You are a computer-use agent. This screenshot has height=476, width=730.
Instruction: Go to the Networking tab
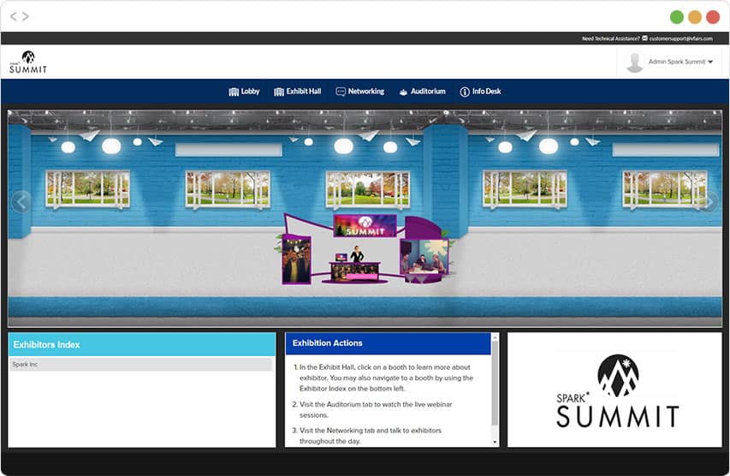360,92
